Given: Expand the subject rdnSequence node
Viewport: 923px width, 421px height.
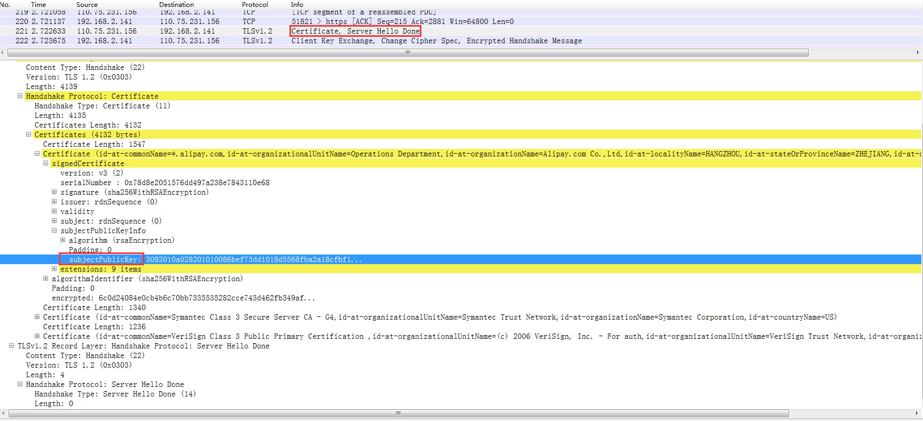Looking at the screenshot, I should pyautogui.click(x=54, y=221).
